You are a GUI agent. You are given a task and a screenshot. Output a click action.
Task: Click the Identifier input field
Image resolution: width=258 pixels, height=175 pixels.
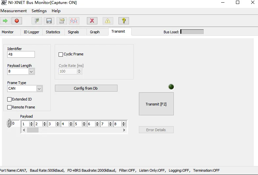tap(21, 54)
